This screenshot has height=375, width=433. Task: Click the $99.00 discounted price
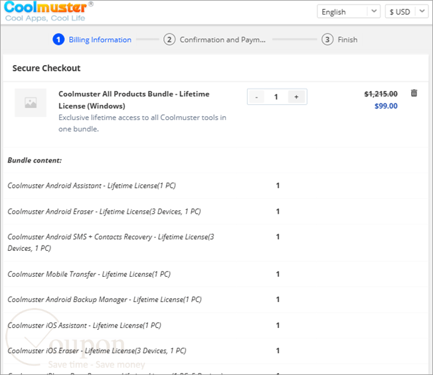tap(386, 106)
